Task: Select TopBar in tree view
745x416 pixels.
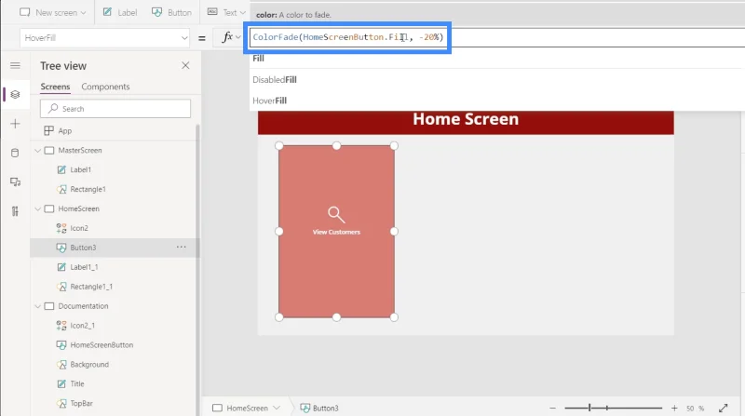Action: 81,403
